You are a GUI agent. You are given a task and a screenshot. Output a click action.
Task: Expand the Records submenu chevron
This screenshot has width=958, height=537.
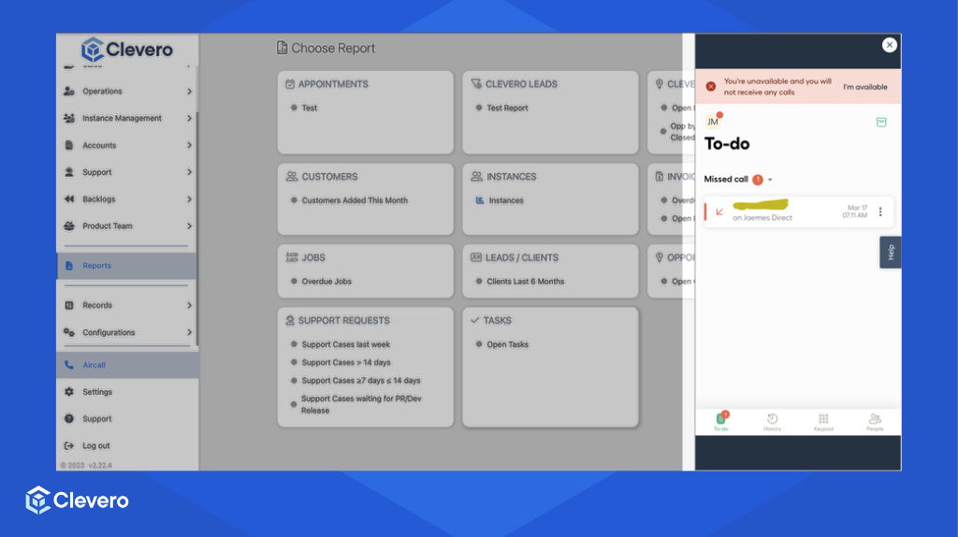(x=189, y=306)
